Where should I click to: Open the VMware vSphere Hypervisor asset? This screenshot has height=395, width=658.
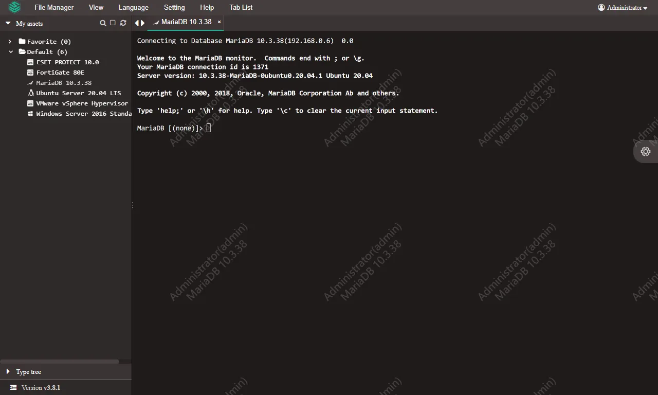coord(82,103)
